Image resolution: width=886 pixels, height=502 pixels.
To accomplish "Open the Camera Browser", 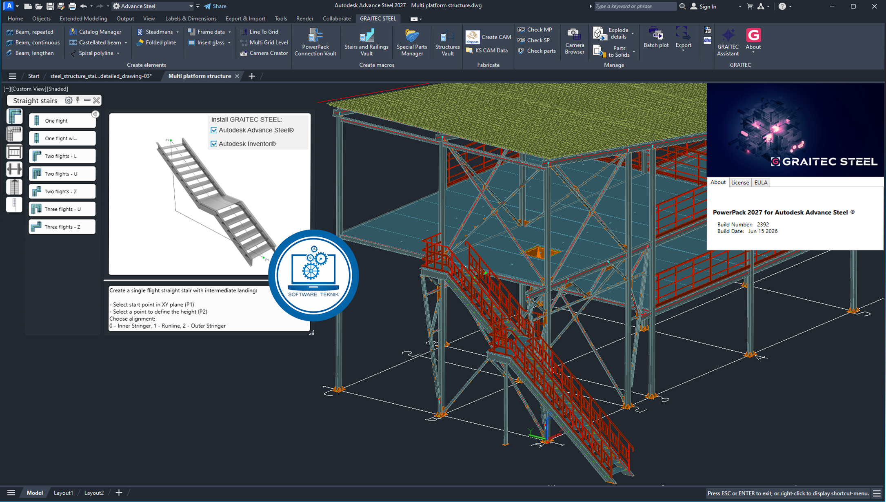I will [x=574, y=41].
